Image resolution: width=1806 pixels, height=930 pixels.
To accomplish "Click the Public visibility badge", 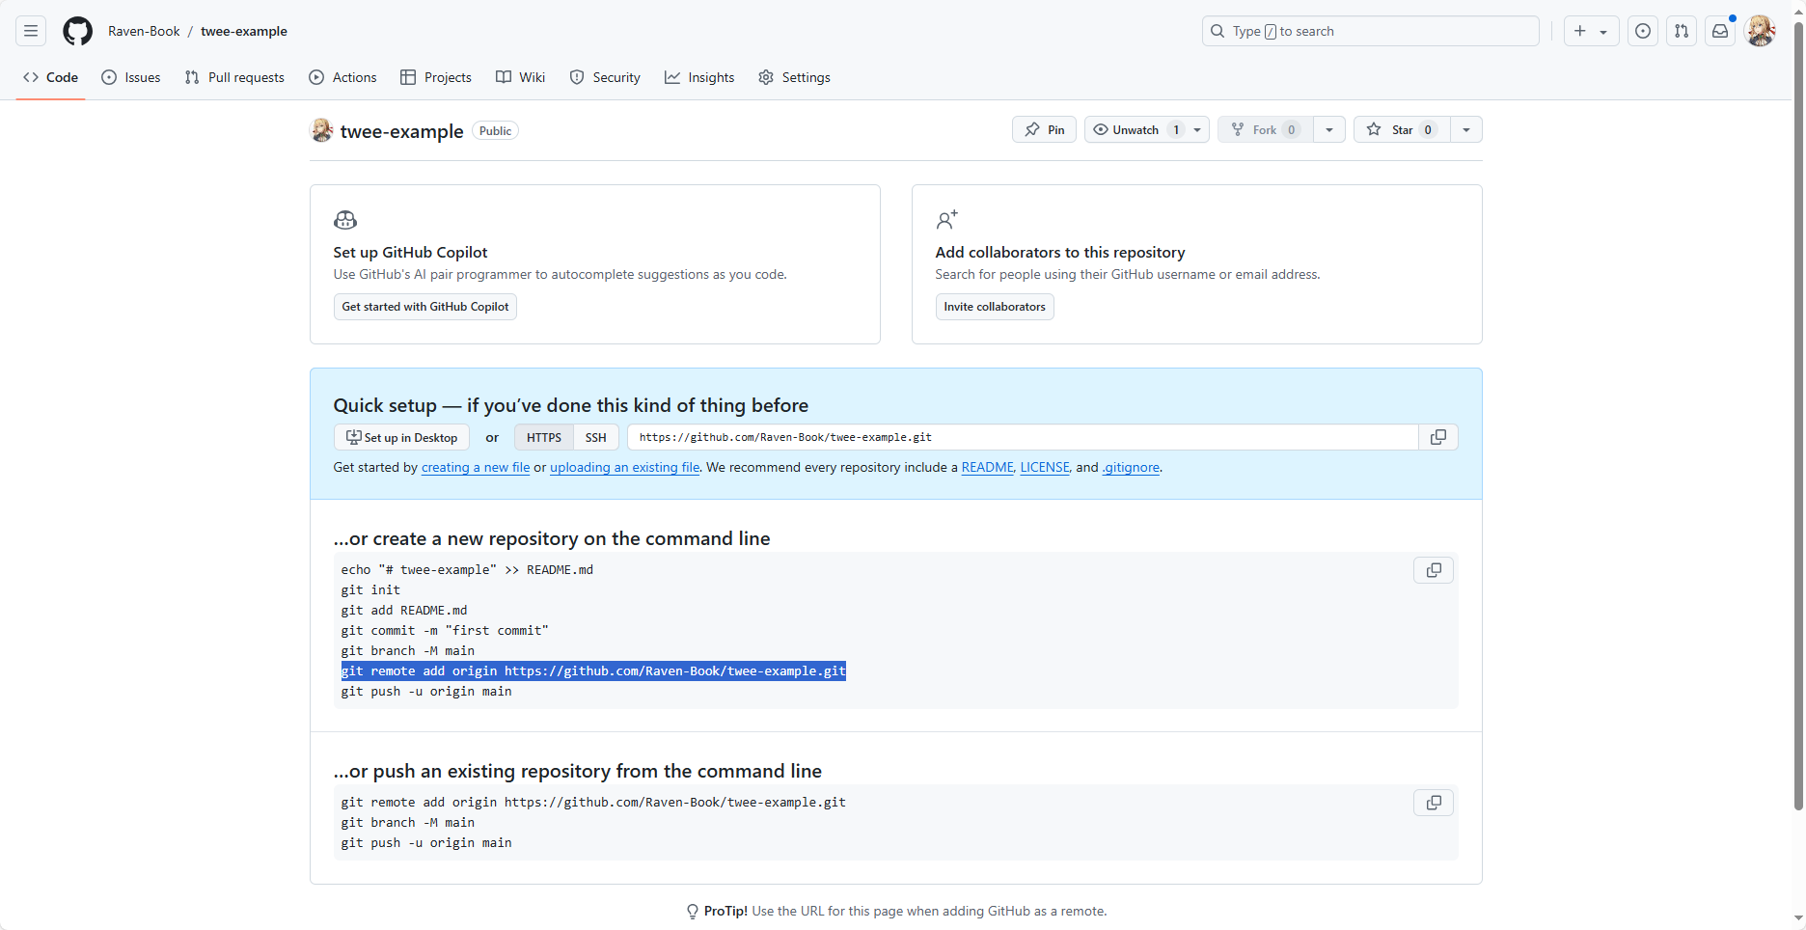I will (x=495, y=130).
